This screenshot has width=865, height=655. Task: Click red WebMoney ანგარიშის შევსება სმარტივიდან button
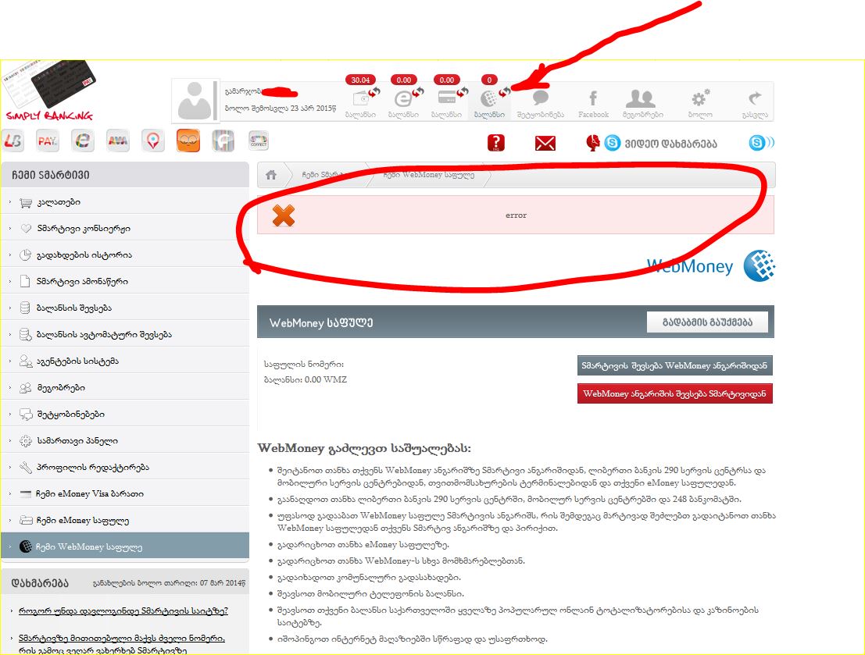coord(674,393)
